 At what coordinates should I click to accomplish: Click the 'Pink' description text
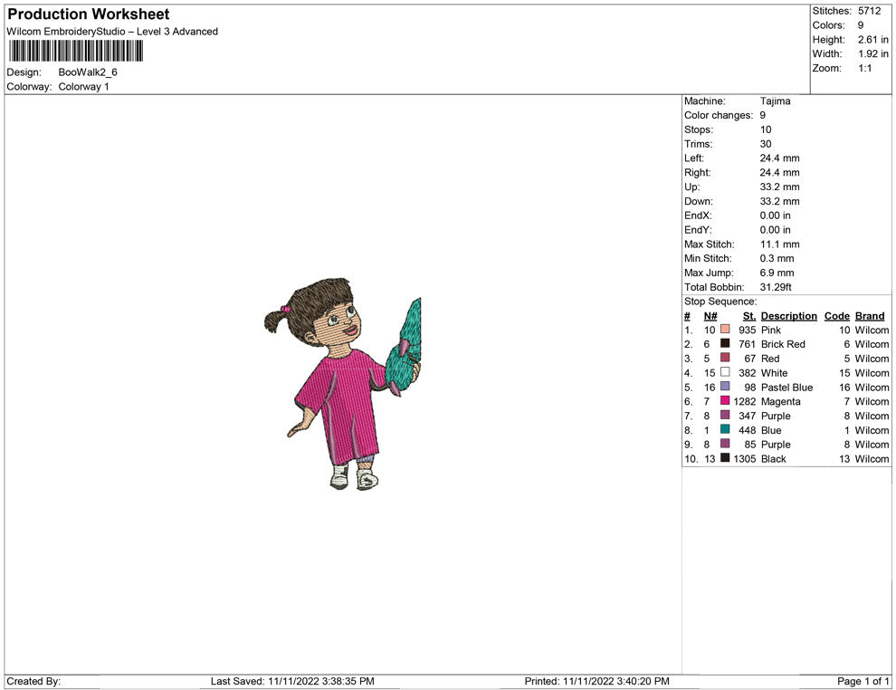click(x=771, y=330)
